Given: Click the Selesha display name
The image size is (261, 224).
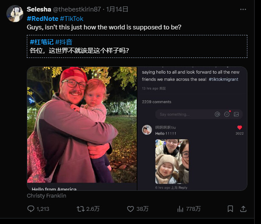Looking at the screenshot, I should 39,9.
